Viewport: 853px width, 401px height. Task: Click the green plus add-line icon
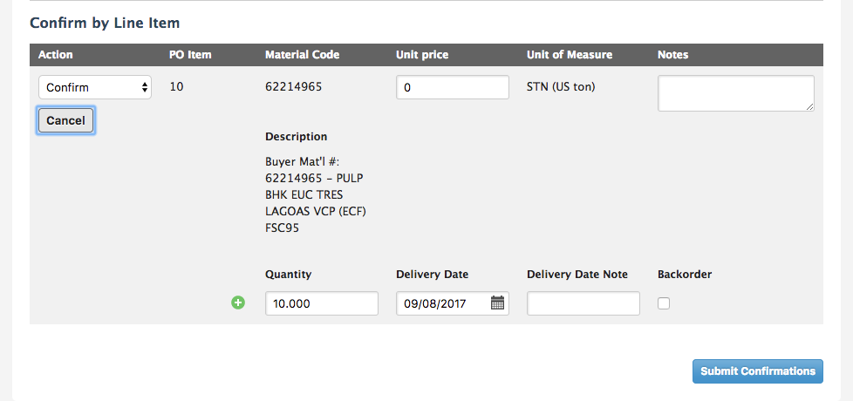point(238,302)
